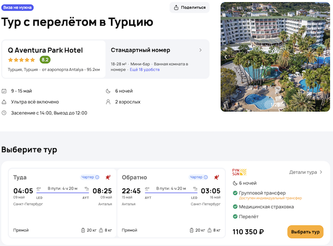
Task: Click the Fun Sun tour operator logo
Action: (x=238, y=172)
